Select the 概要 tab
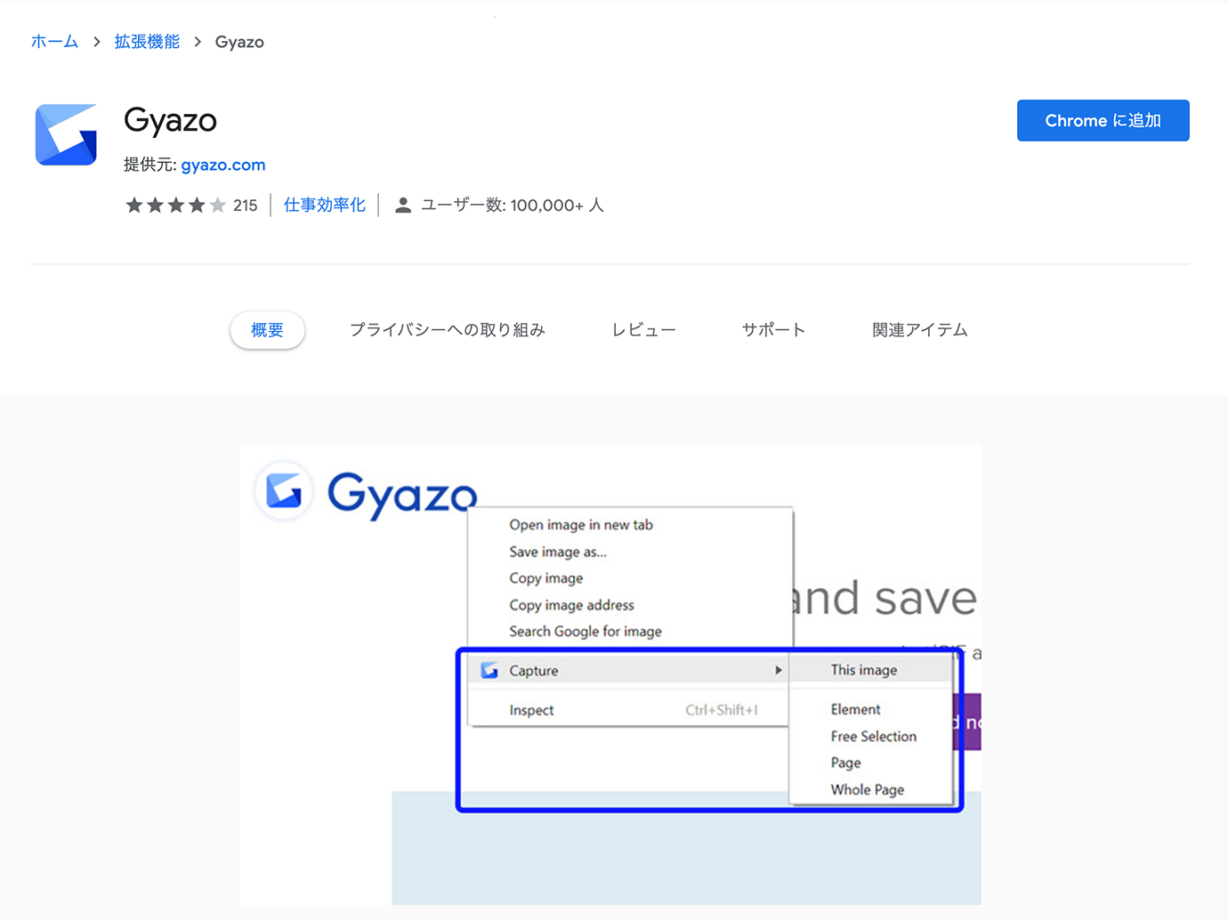Image resolution: width=1228 pixels, height=920 pixels. click(x=267, y=330)
